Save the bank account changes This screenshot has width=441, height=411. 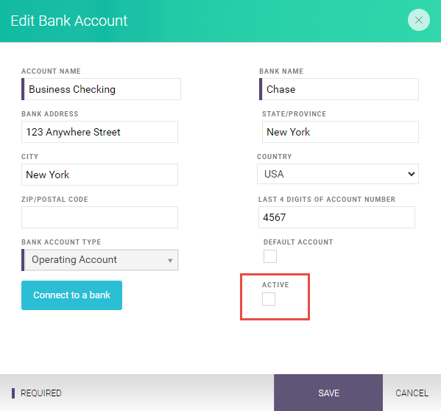click(x=328, y=393)
